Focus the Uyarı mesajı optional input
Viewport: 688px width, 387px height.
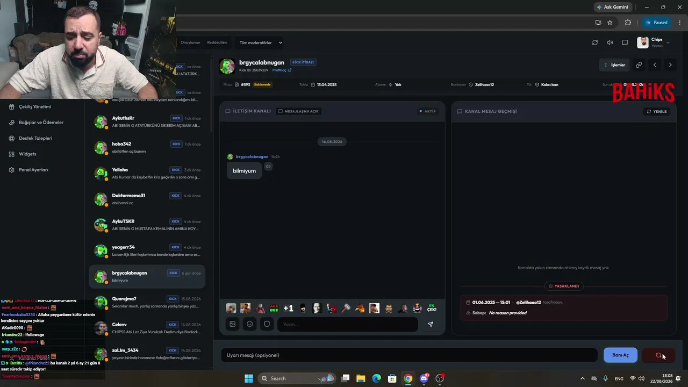tap(409, 355)
